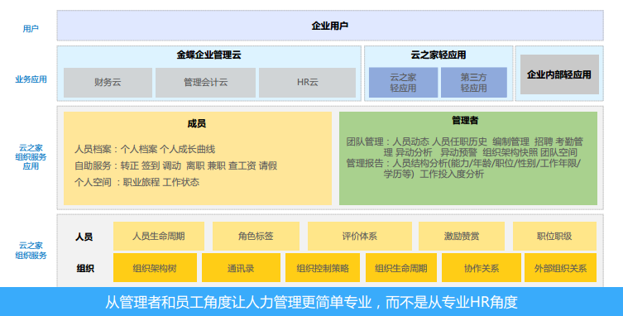Click the blue footer slogan about 人力管理
Screen dimensions: 623x316
tap(311, 302)
